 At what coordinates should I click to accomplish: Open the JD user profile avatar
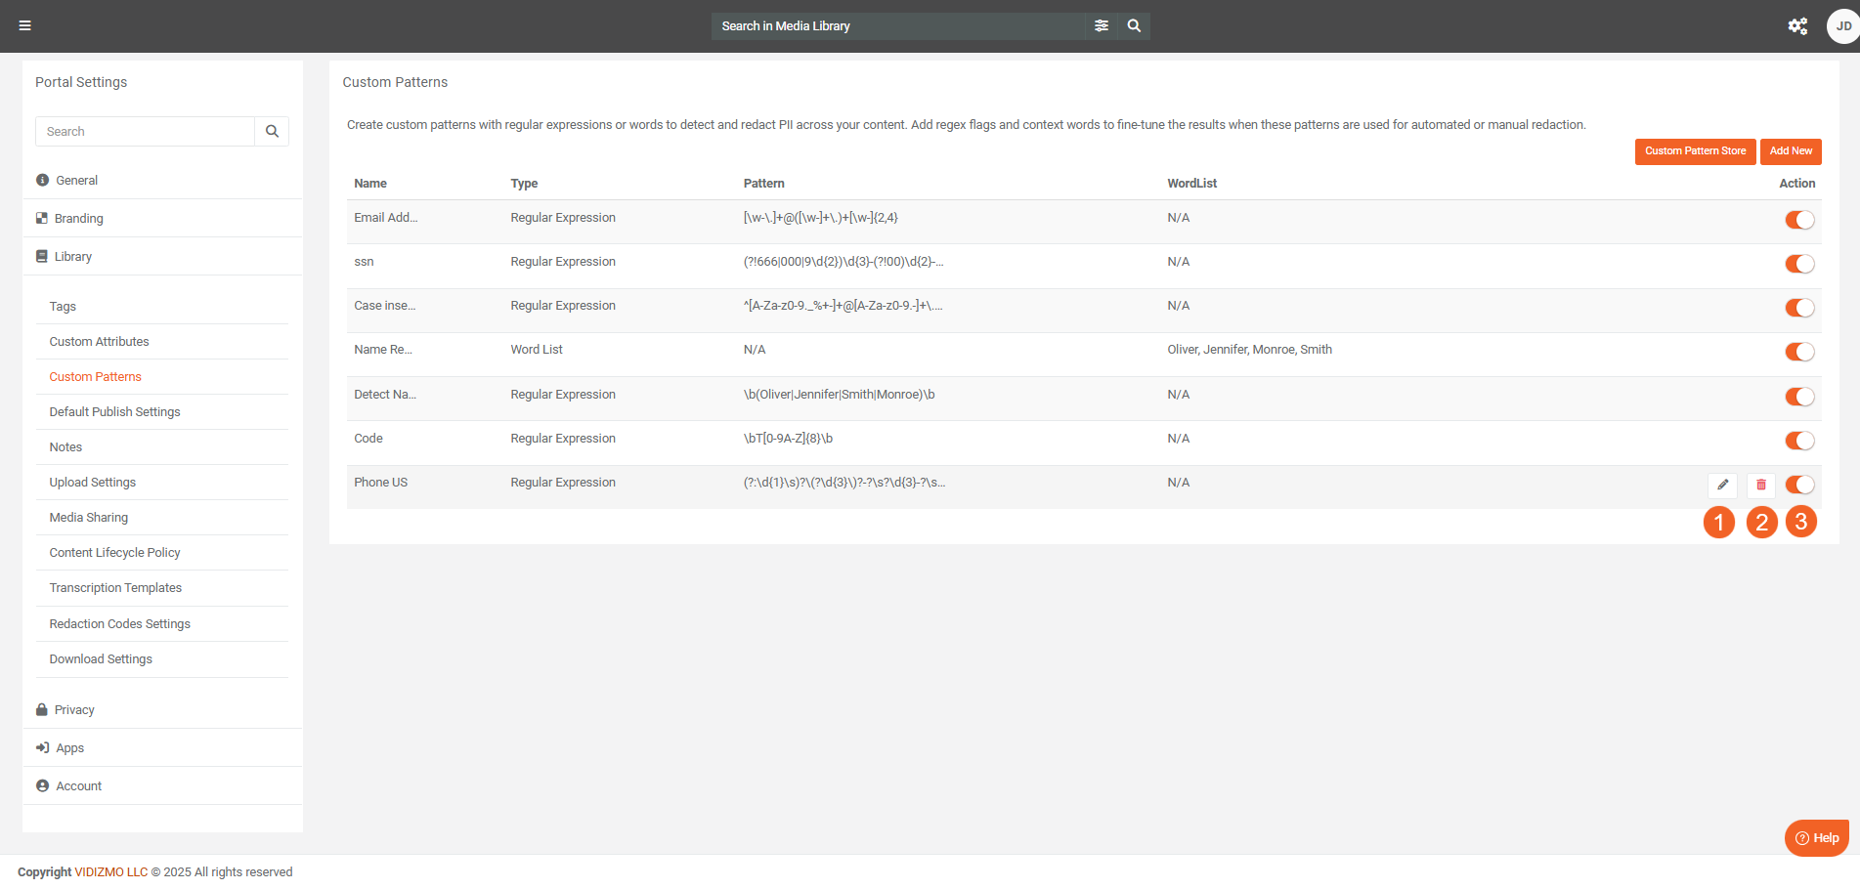coord(1842,26)
